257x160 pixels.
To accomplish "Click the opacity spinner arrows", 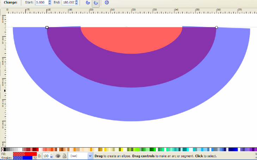I will pyautogui.click(x=51, y=155).
